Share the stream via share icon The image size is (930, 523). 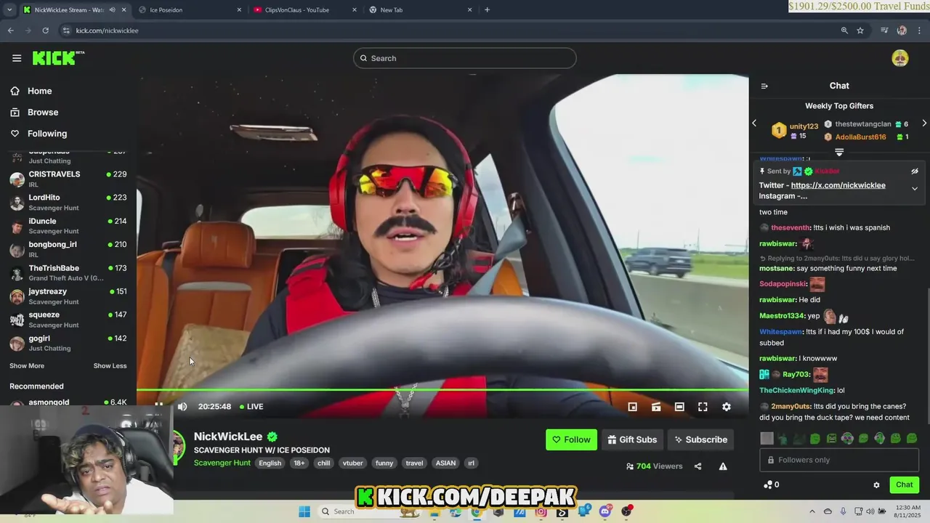pos(697,466)
